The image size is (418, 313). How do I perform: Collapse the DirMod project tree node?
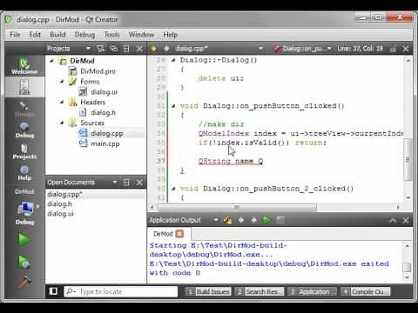coord(51,61)
